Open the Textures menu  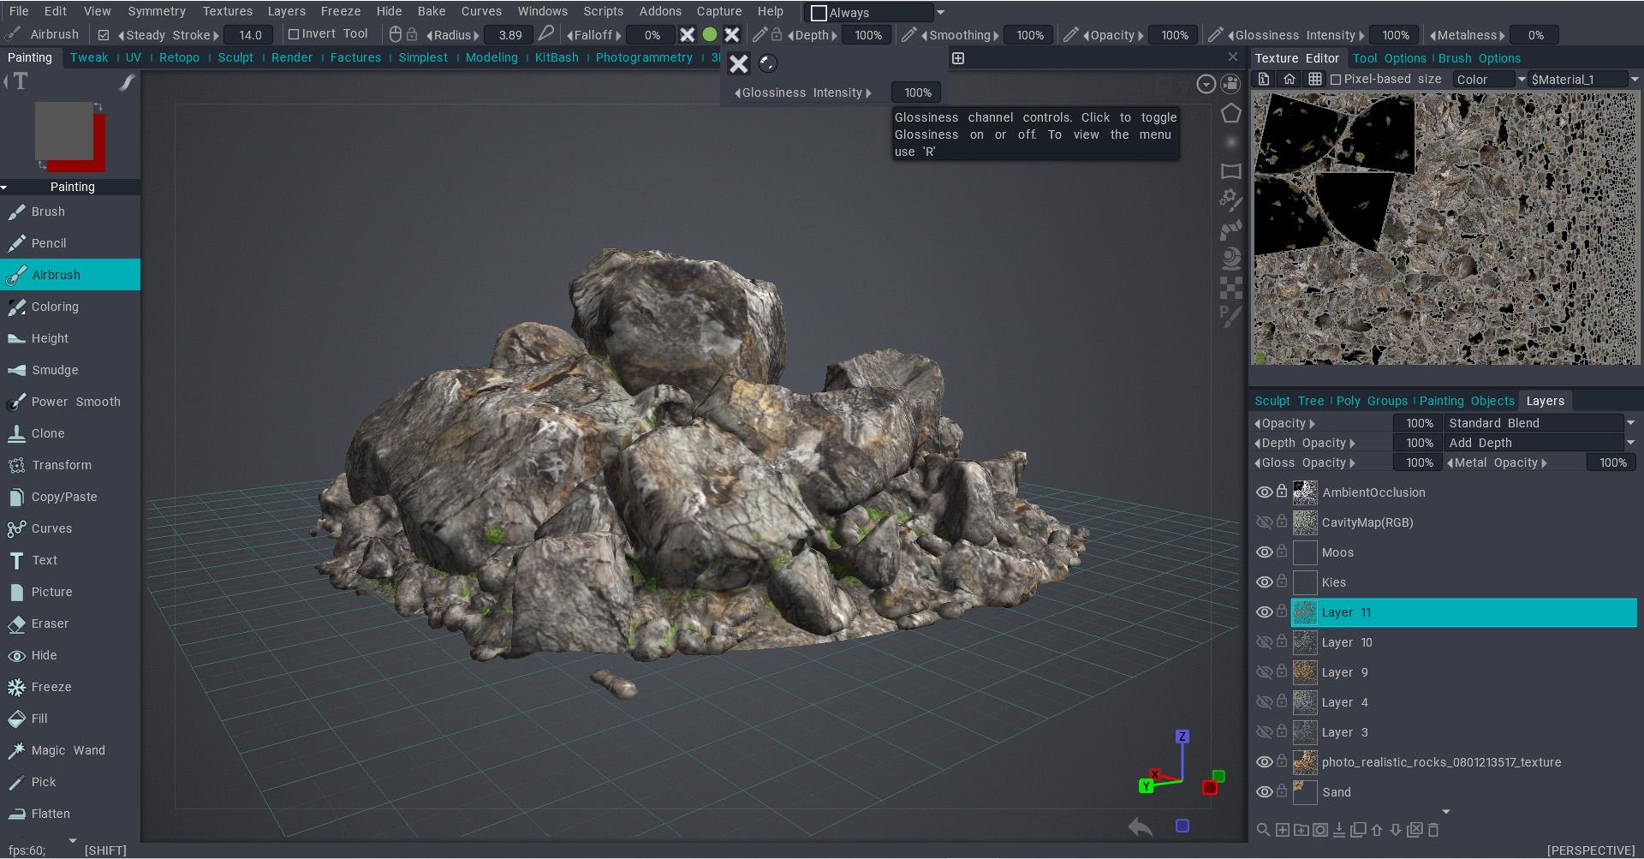pos(227,11)
